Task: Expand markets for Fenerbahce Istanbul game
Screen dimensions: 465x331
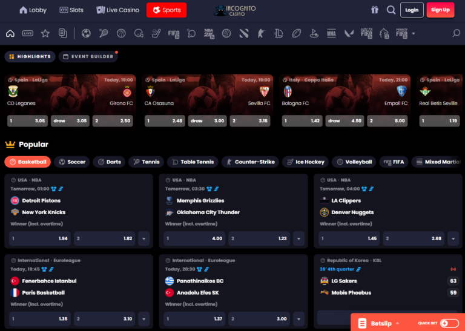Action: (x=144, y=319)
